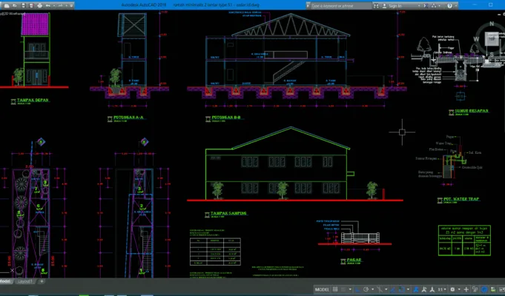Click the Plot printer icon
The width and height of the screenshot is (505, 296).
[x=39, y=6]
